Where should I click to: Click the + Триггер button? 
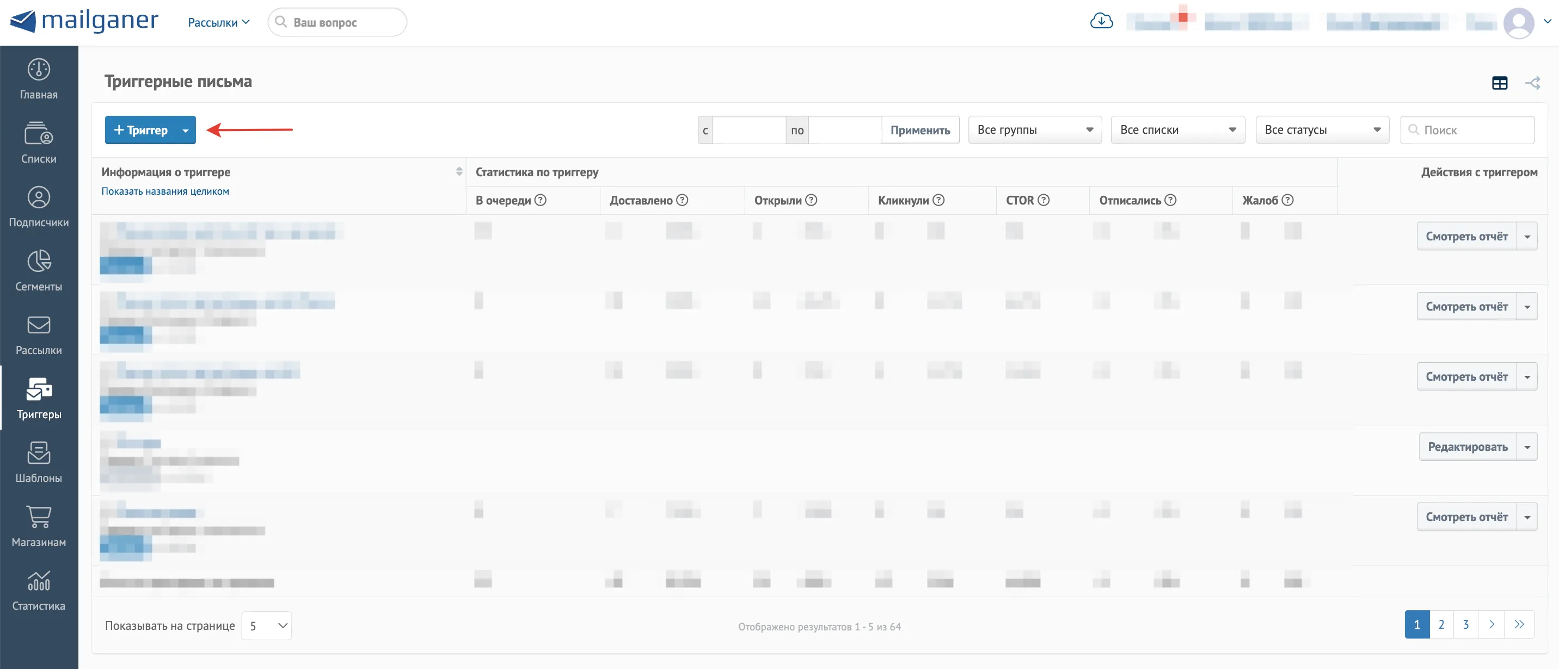click(140, 130)
